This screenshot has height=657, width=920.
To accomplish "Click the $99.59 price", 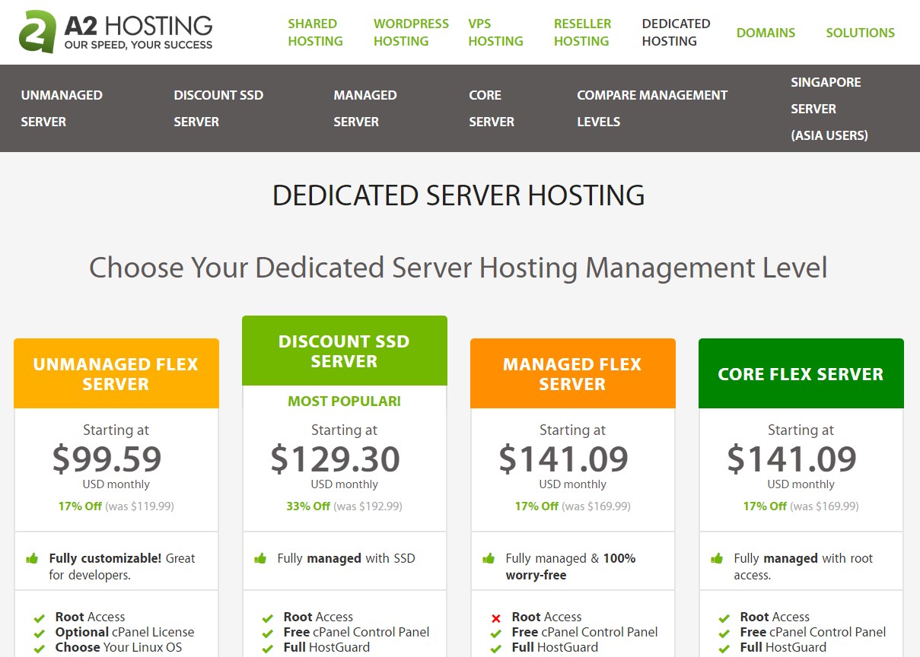I will [107, 459].
